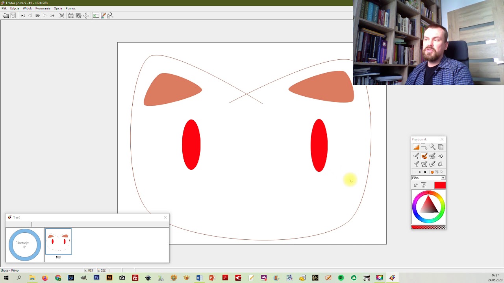
Task: Select the rectangle shape drawing tool
Action: click(424, 164)
